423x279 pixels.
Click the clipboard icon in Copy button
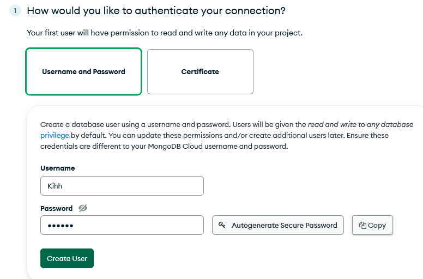[362, 226]
